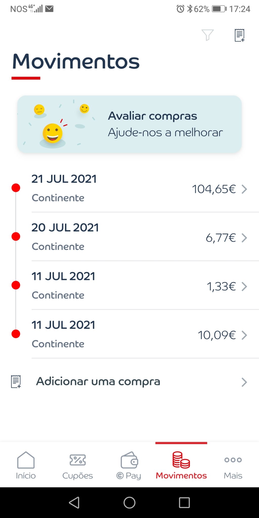Expand the 6,77€ purchase chevron

244,238
